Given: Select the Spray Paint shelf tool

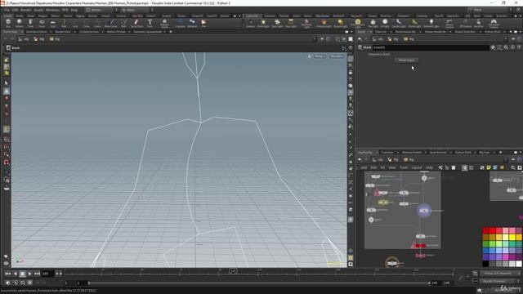Looking at the screenshot, I should [136, 23].
